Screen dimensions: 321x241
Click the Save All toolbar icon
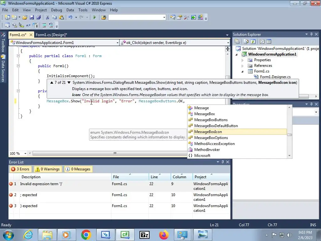point(38,18)
